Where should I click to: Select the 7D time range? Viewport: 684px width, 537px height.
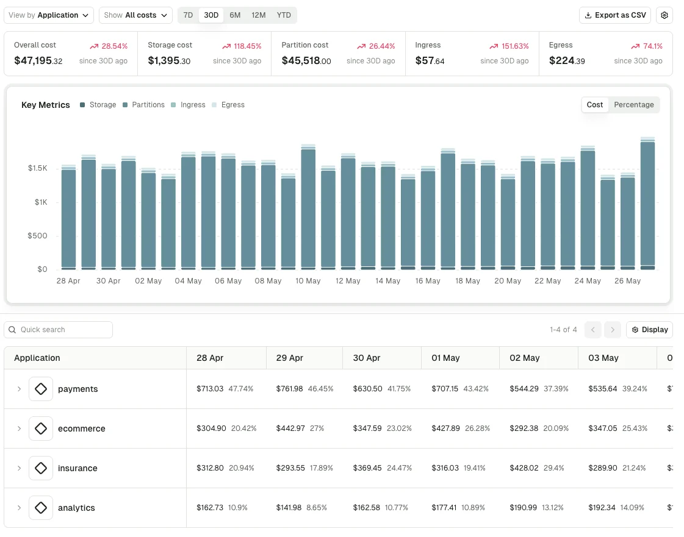(x=188, y=15)
